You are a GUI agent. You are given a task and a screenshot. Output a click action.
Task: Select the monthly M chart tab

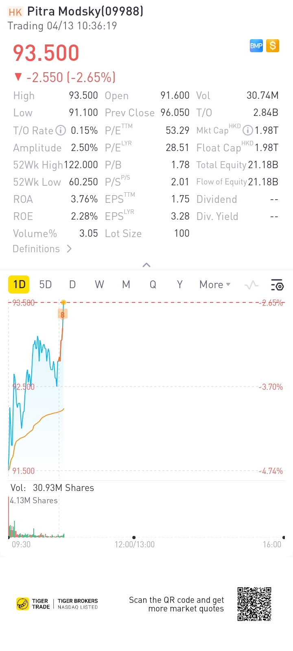[x=126, y=284]
